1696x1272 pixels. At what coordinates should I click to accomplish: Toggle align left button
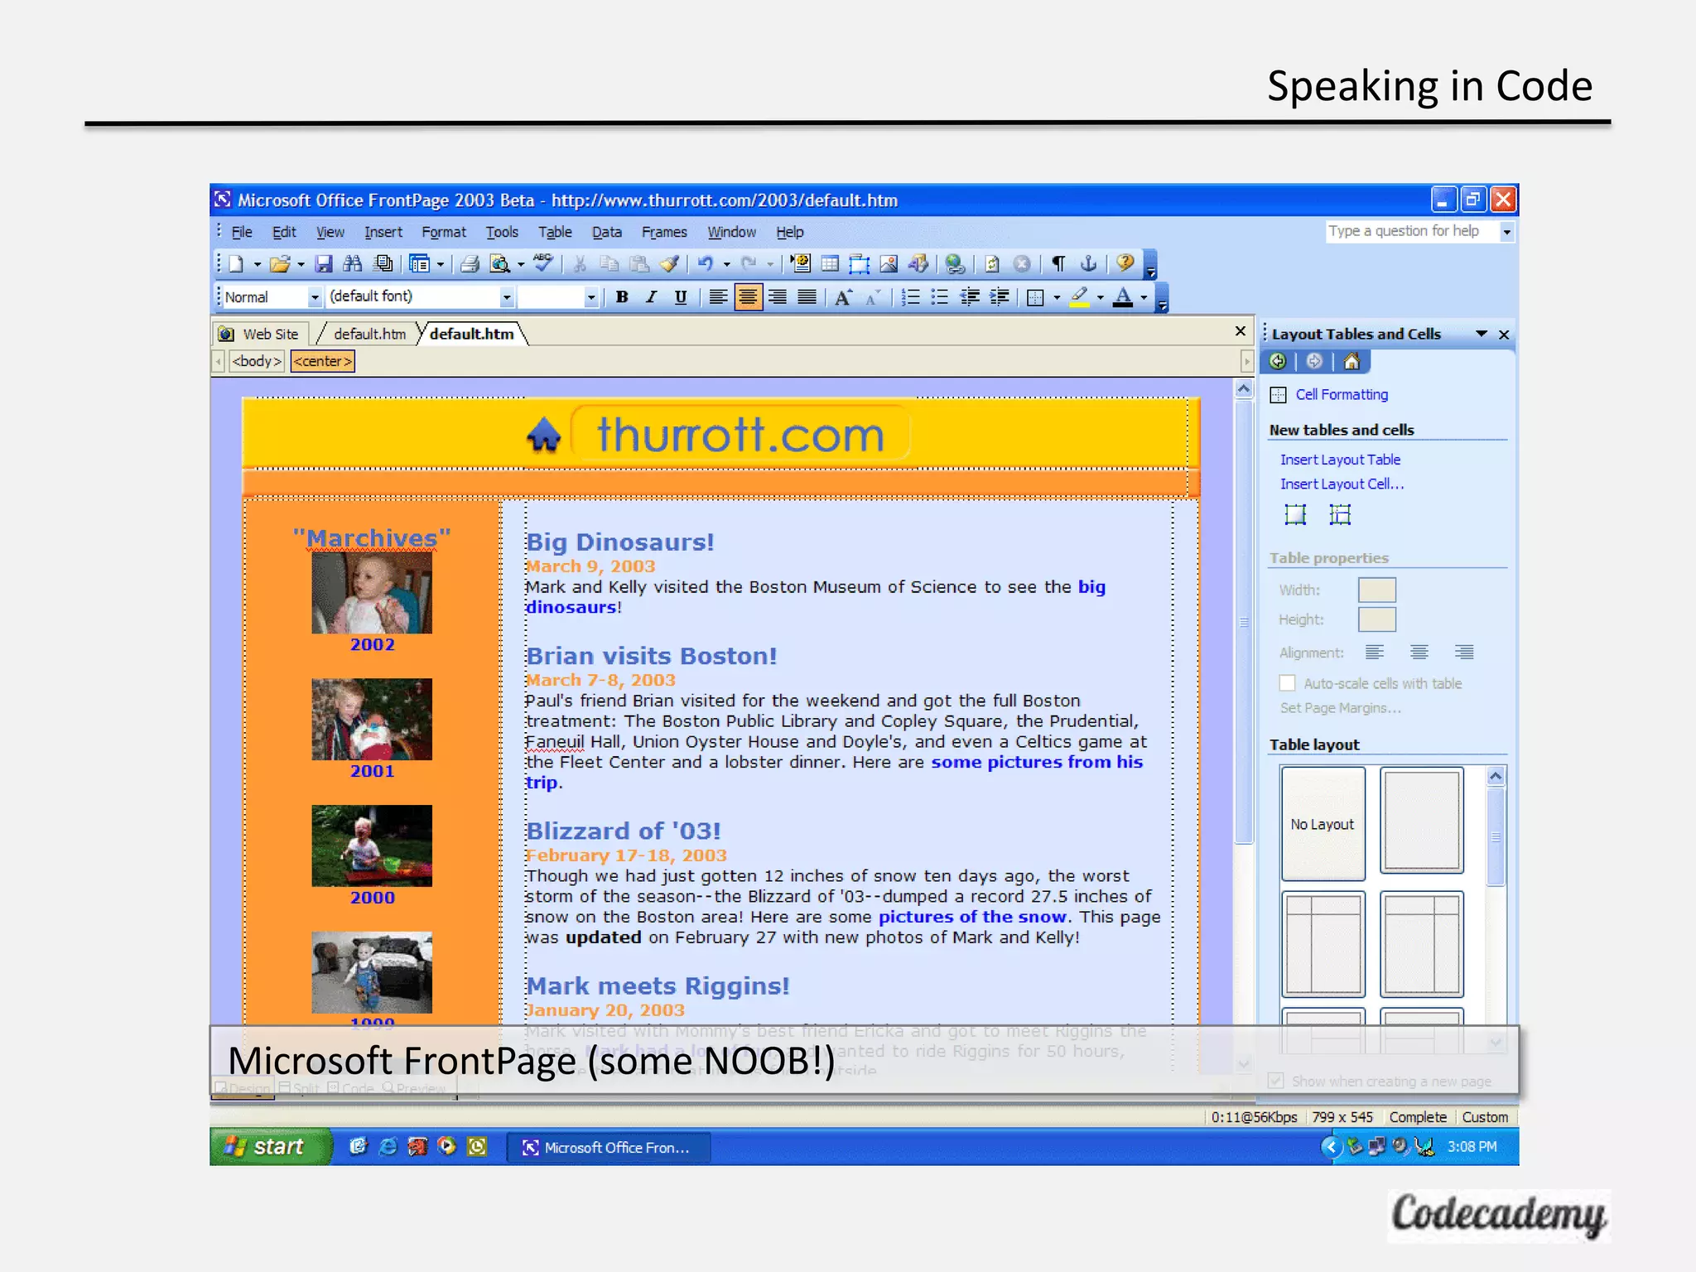tap(719, 297)
